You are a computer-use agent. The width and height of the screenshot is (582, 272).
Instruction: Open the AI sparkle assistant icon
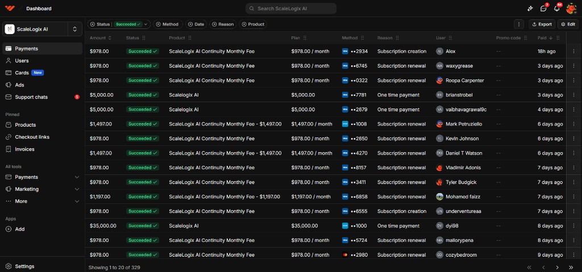coord(530,9)
